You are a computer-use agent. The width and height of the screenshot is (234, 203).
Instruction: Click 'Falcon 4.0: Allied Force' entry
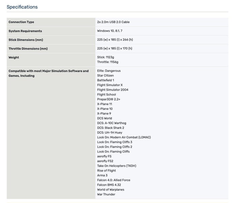114,180
